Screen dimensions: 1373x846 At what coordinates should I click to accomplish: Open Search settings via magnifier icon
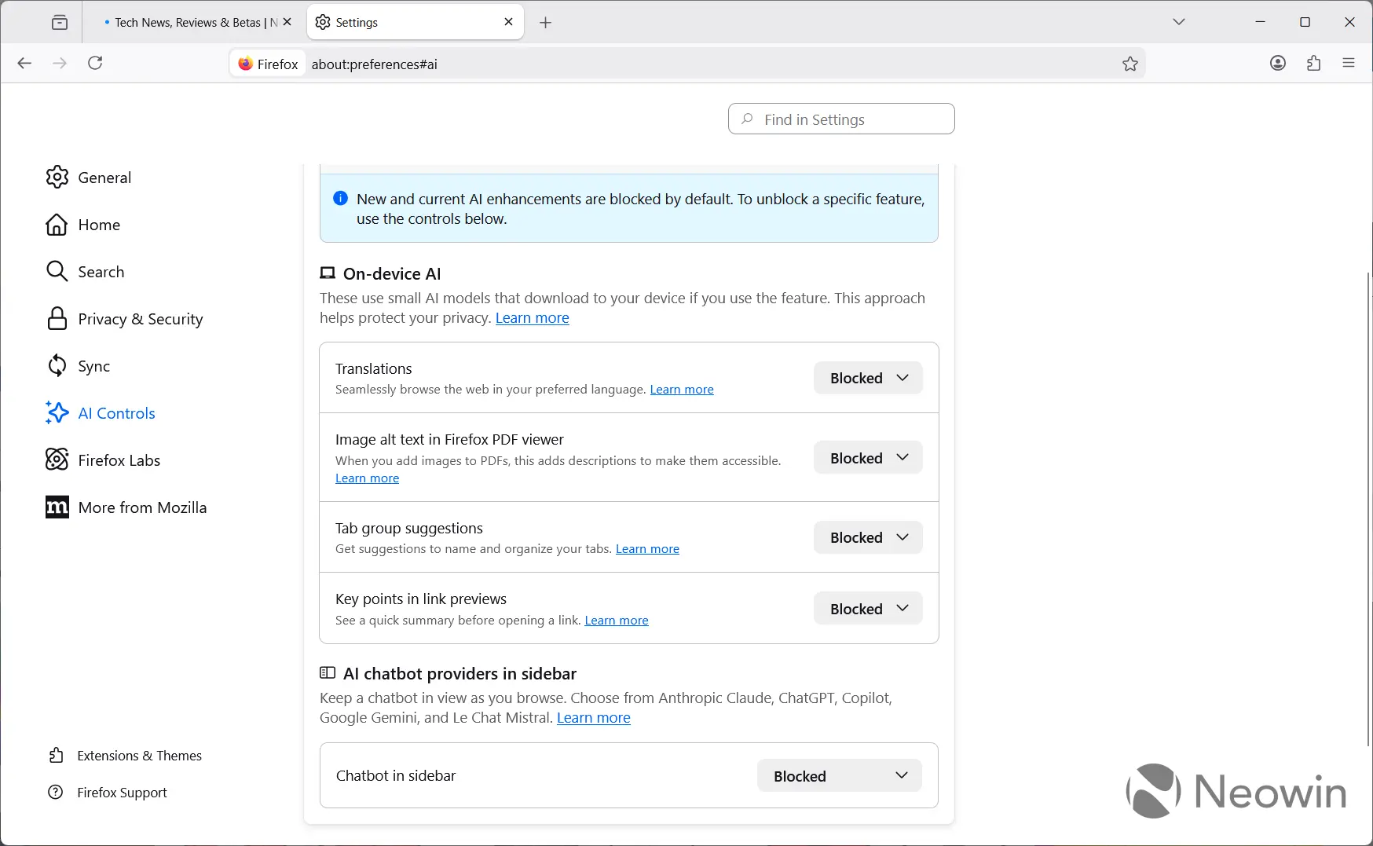coord(101,271)
